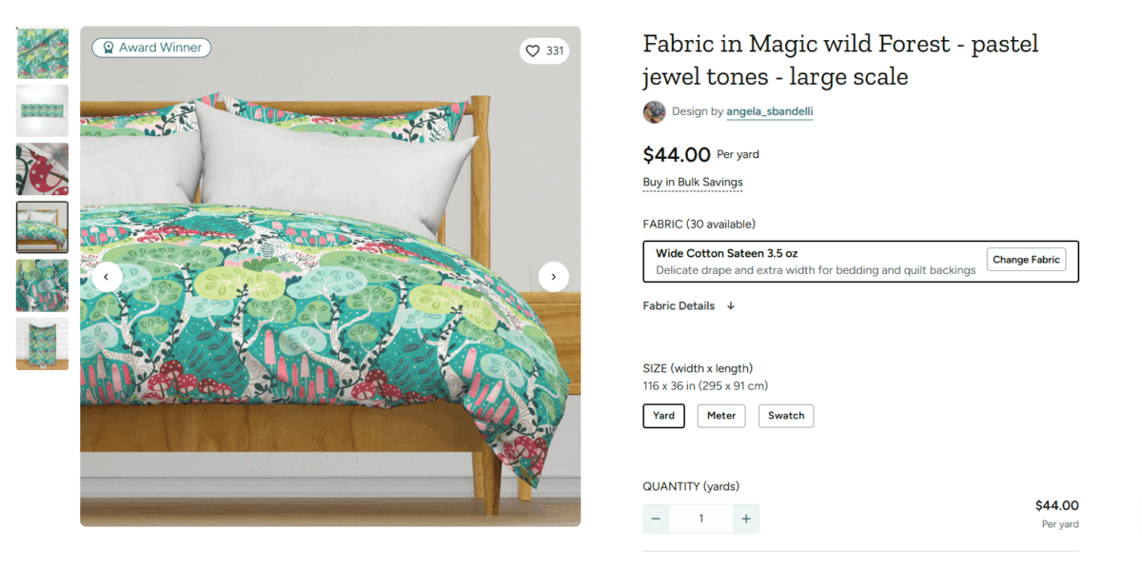Increase quantity with the plus button
The width and height of the screenshot is (1142, 569).
[x=746, y=519]
